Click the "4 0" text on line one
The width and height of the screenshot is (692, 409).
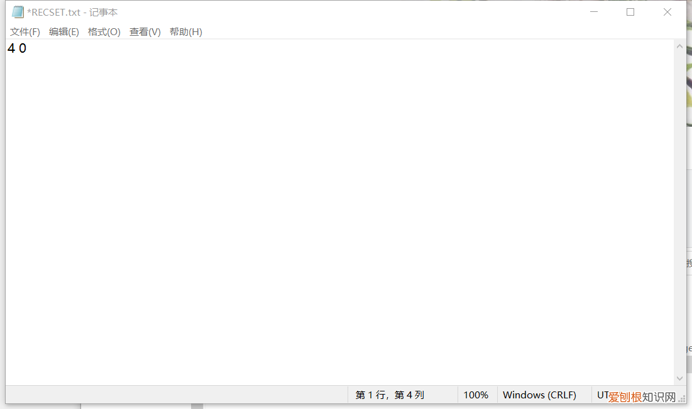[x=17, y=48]
